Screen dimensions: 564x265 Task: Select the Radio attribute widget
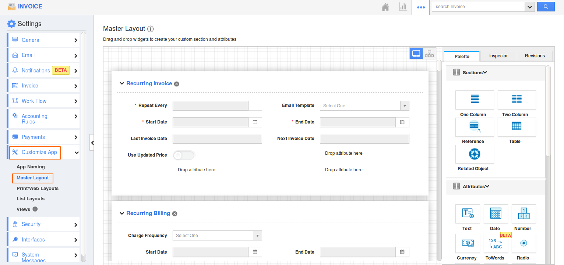click(x=524, y=243)
